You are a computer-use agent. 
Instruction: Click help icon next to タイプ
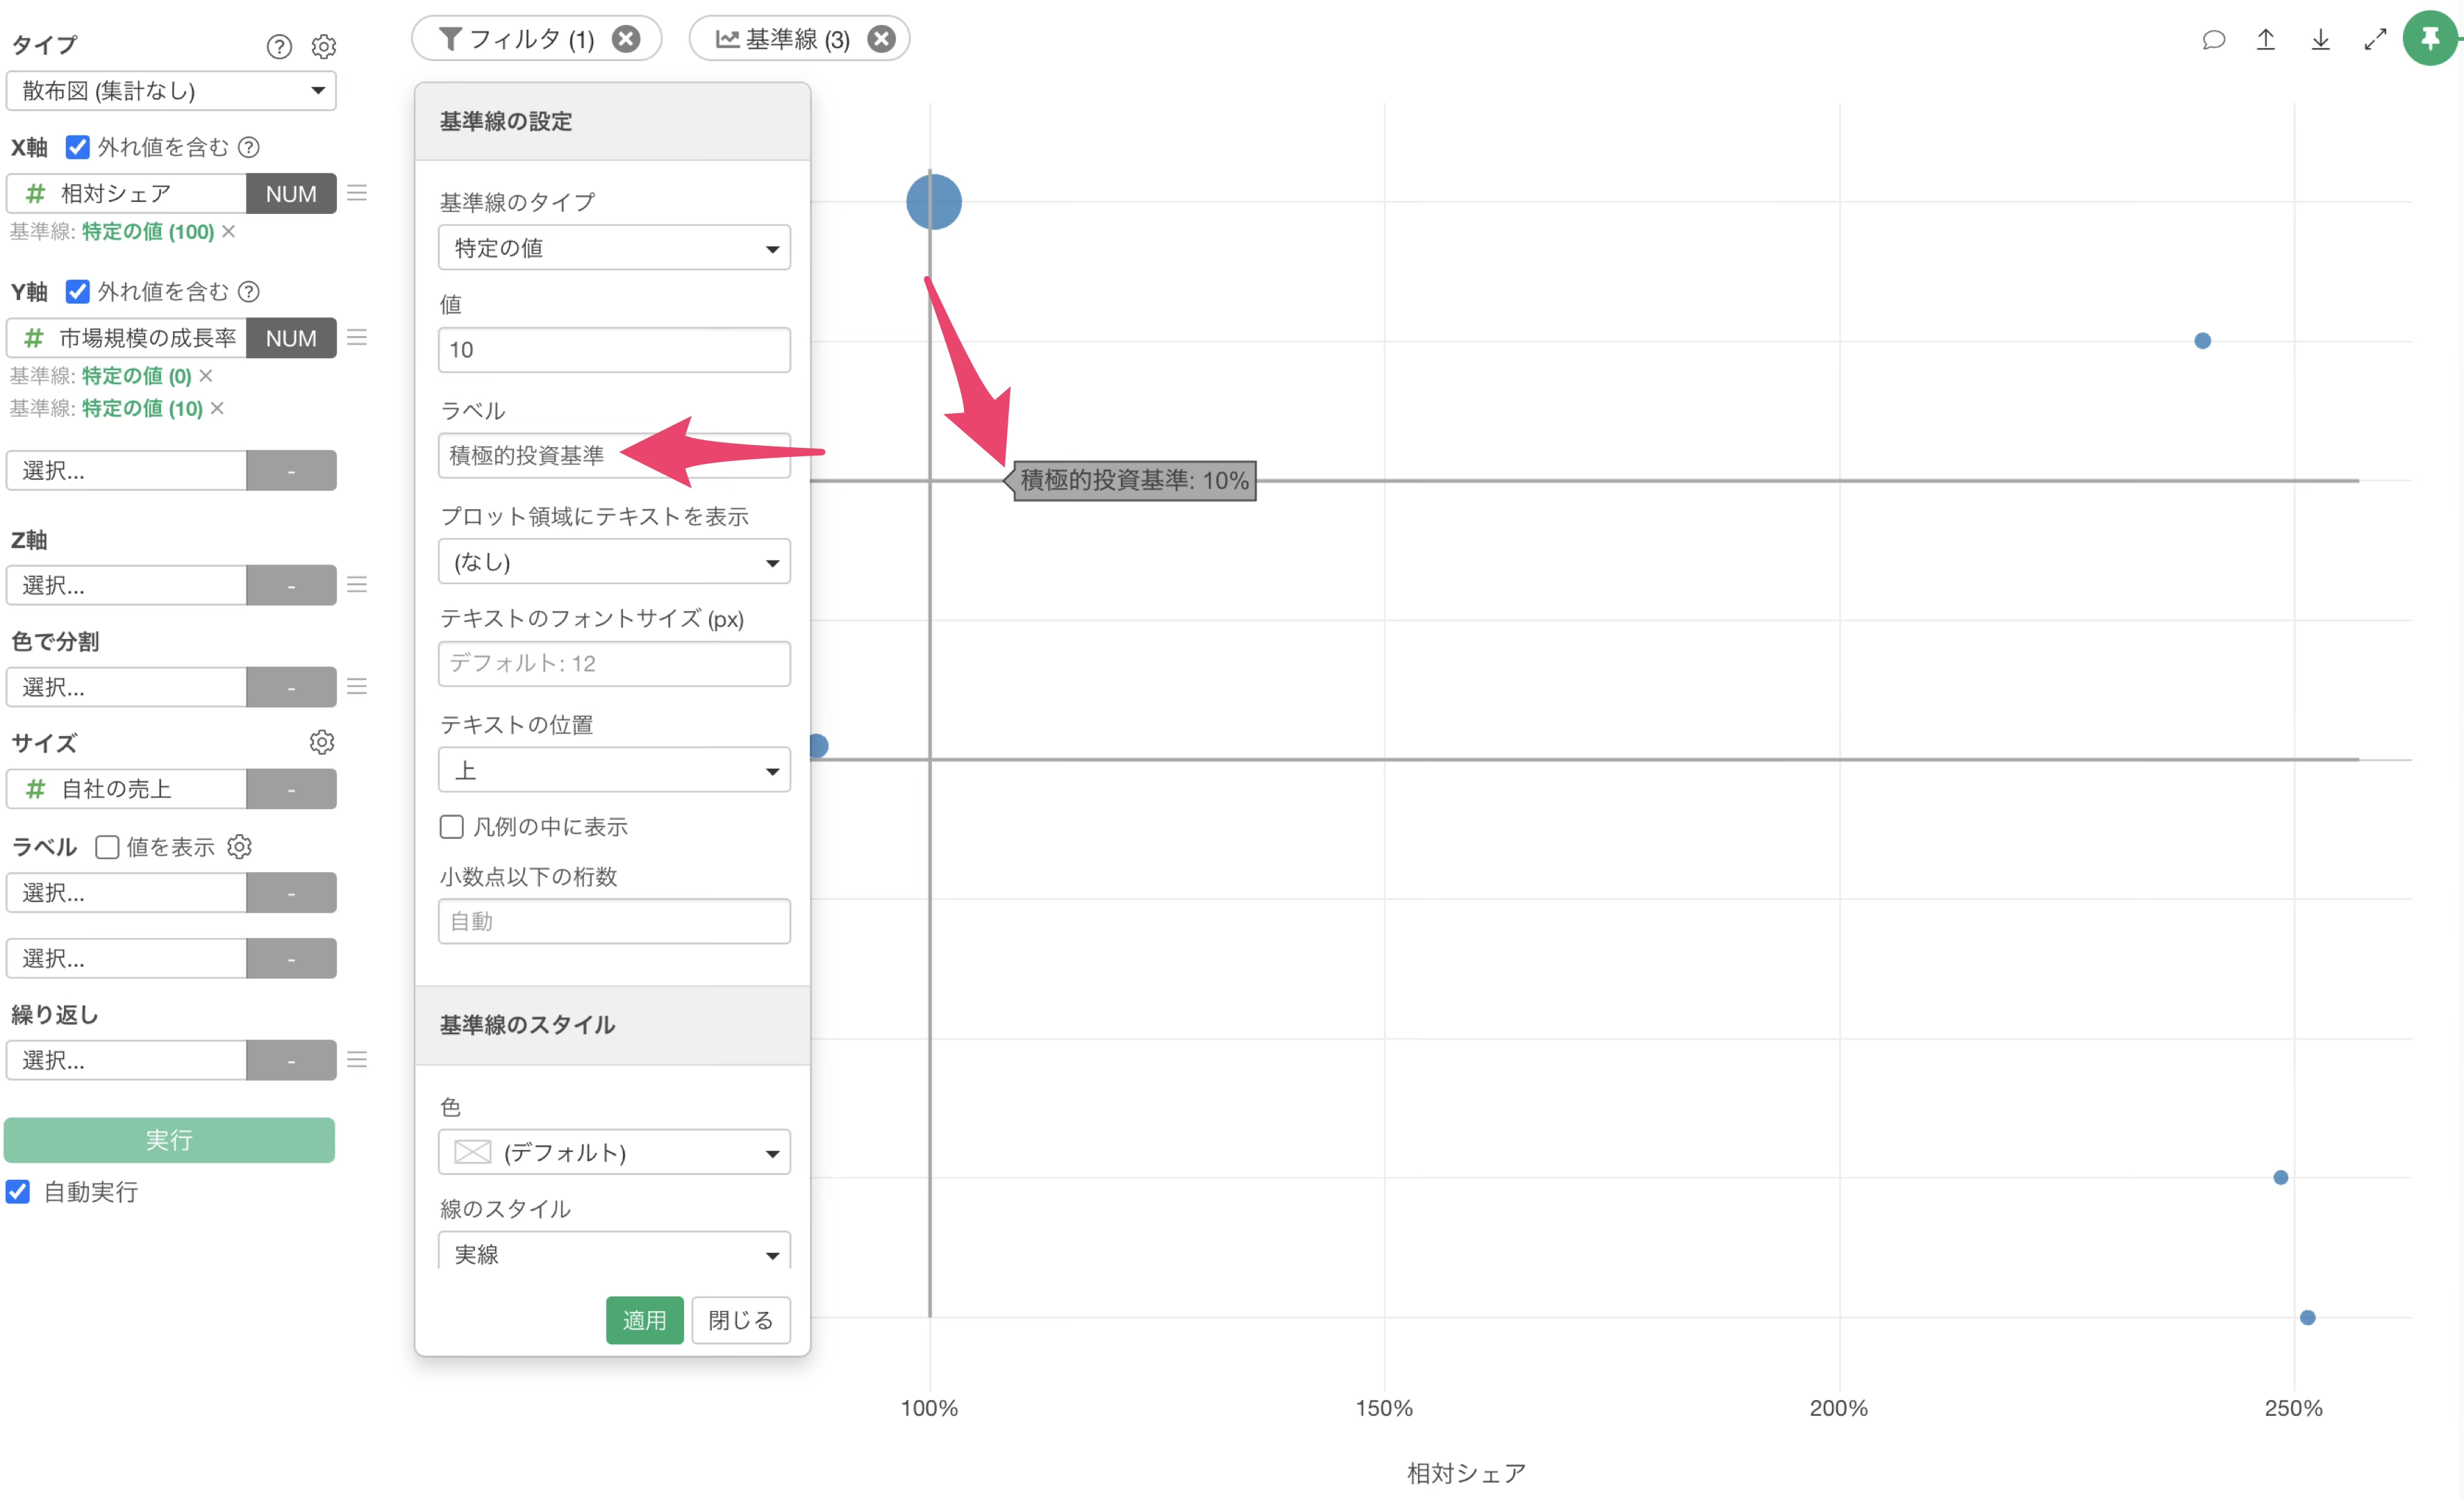click(x=279, y=46)
